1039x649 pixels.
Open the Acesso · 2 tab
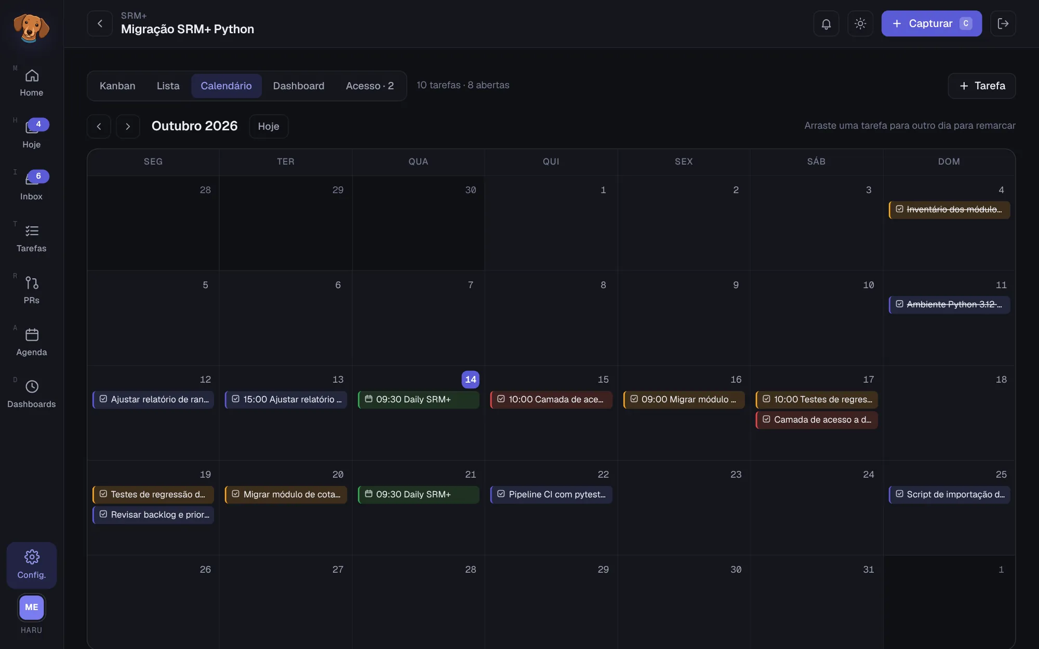[x=370, y=86]
